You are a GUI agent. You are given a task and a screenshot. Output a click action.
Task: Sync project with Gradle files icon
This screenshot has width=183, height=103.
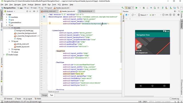point(163,8)
